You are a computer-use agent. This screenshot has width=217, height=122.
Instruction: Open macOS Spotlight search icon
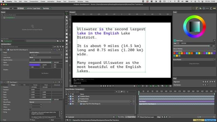coord(199,1)
